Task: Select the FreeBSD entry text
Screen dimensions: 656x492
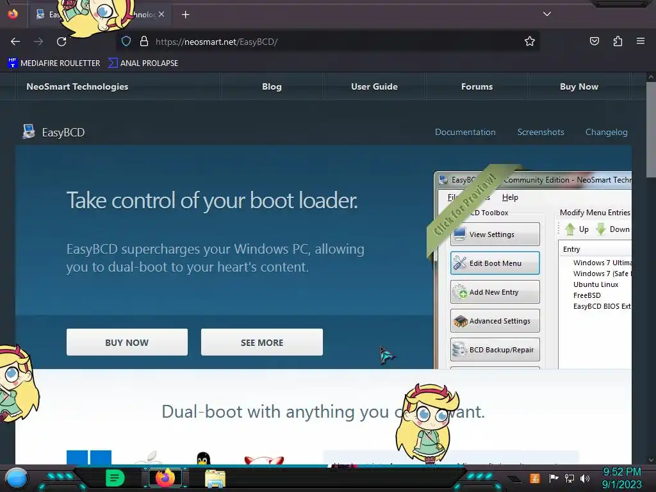Action: point(587,295)
